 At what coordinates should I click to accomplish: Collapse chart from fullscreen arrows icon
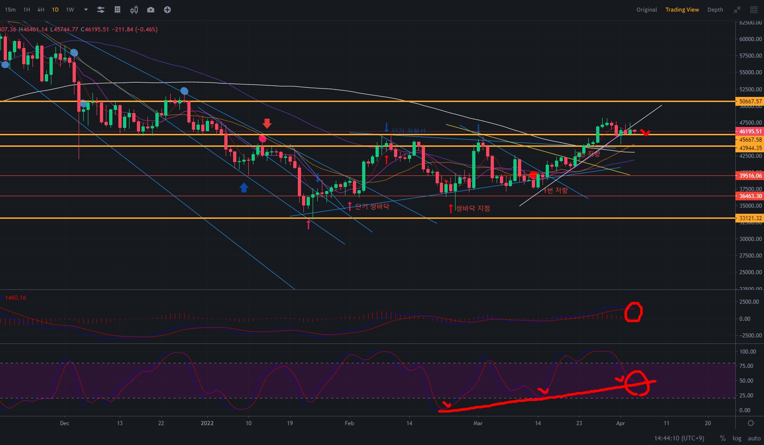click(x=737, y=10)
